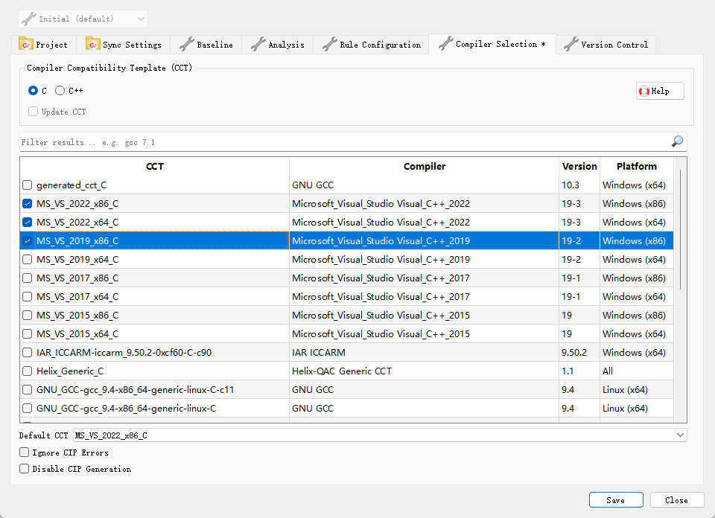Switch to the Project tab

pyautogui.click(x=44, y=45)
